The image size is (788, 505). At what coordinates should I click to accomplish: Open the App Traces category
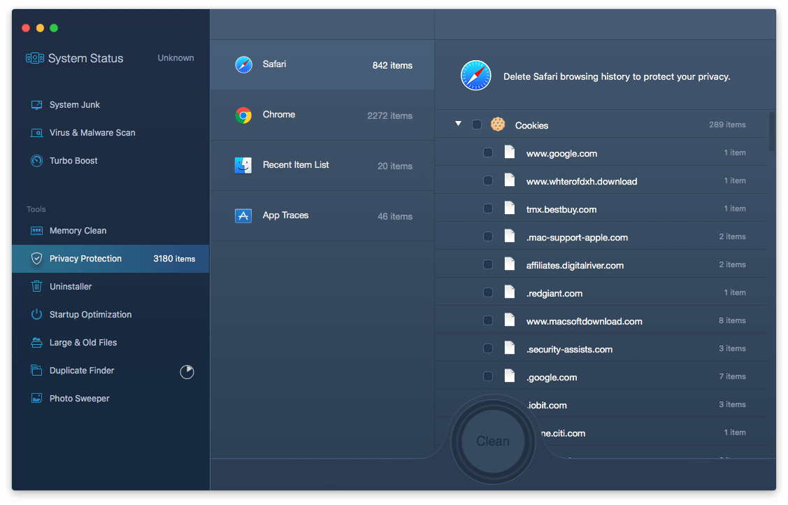point(322,216)
